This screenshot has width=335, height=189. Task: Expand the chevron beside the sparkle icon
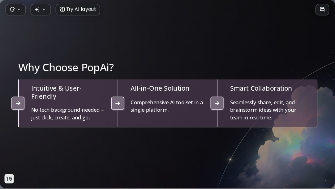click(44, 9)
